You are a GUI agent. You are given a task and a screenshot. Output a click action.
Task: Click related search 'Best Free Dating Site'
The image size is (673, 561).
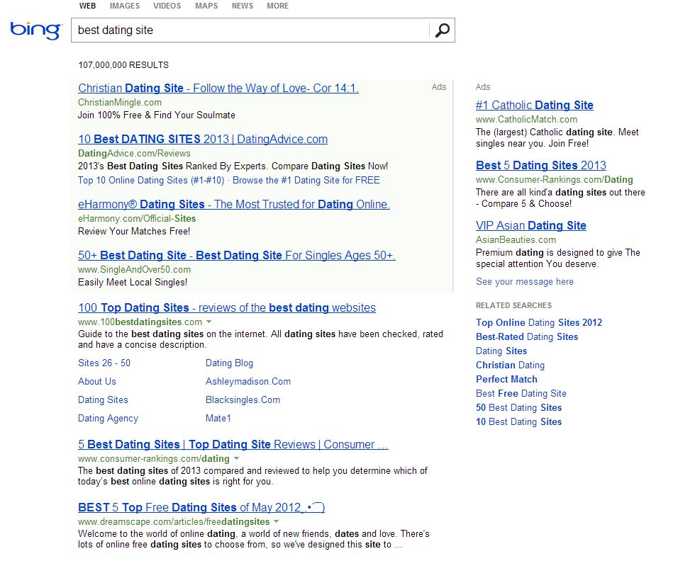521,393
